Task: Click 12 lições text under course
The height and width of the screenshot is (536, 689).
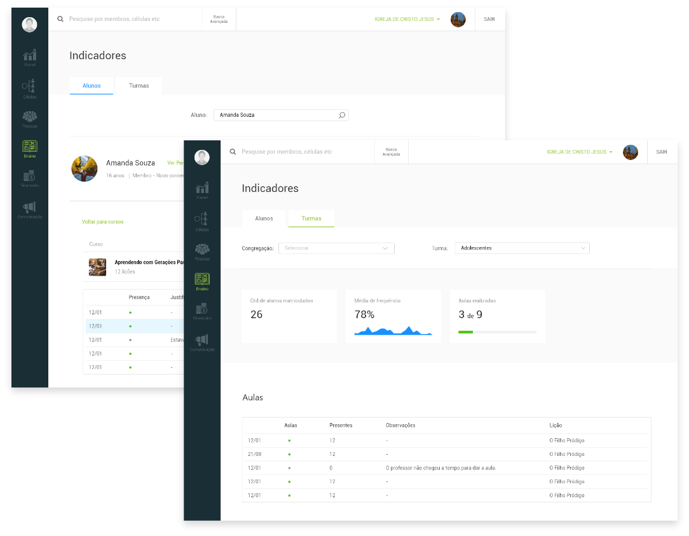Action: [125, 272]
